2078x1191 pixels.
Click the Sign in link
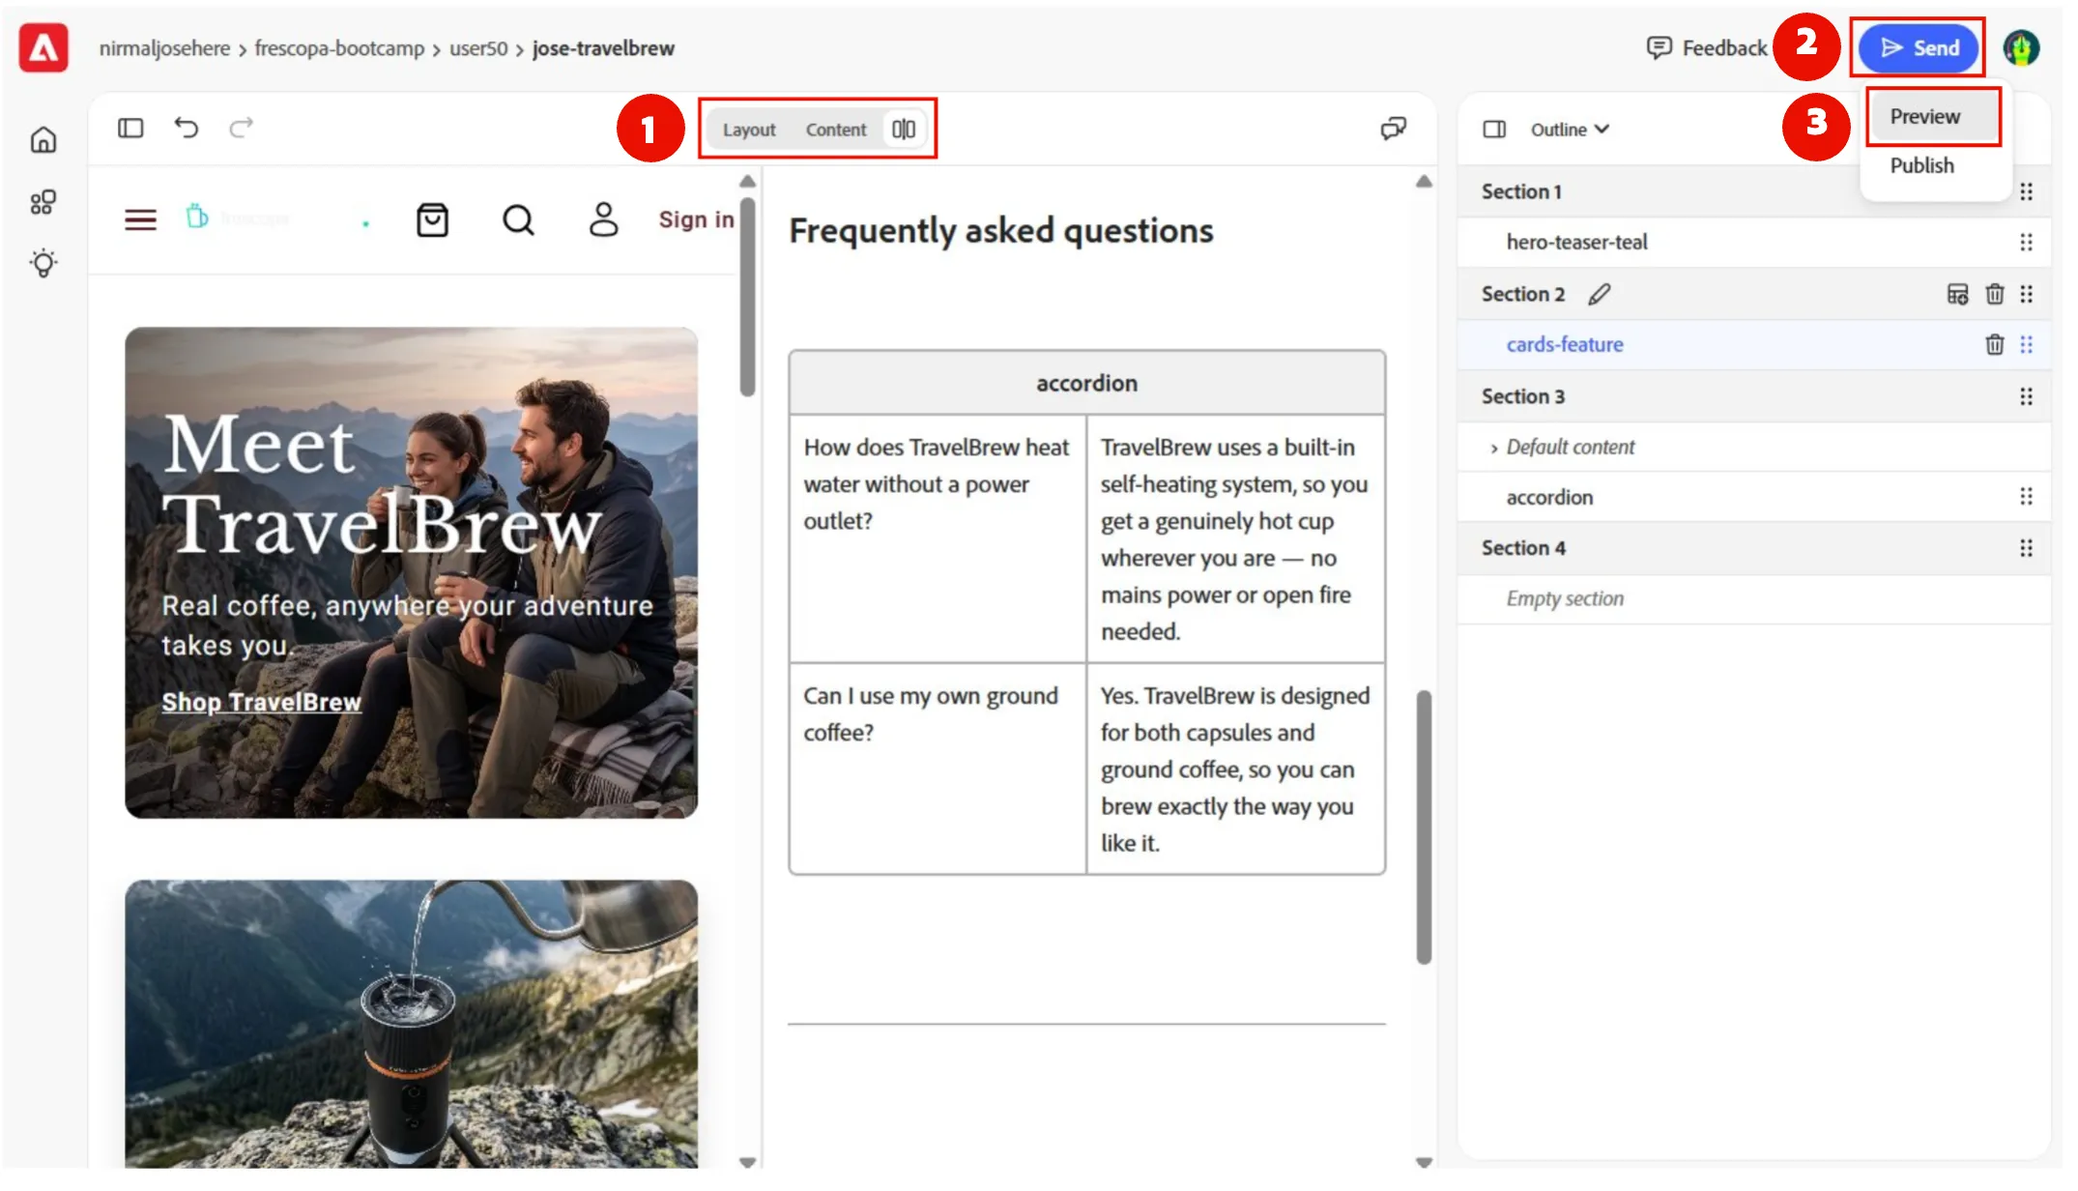[x=696, y=220]
